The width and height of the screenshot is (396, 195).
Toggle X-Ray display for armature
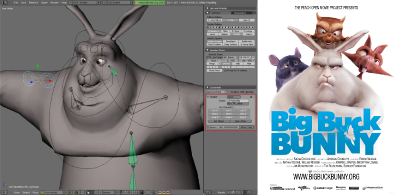click(x=230, y=20)
